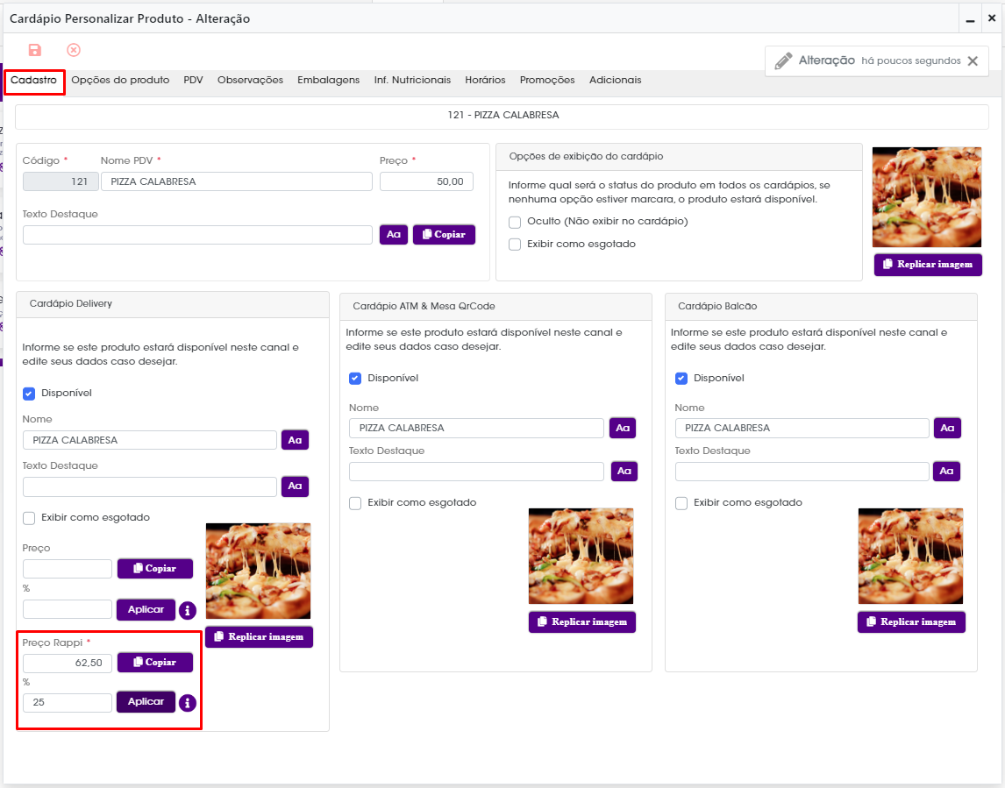Click the Nome field in Cardápio Delivery
The width and height of the screenshot is (1005, 788).
[150, 440]
